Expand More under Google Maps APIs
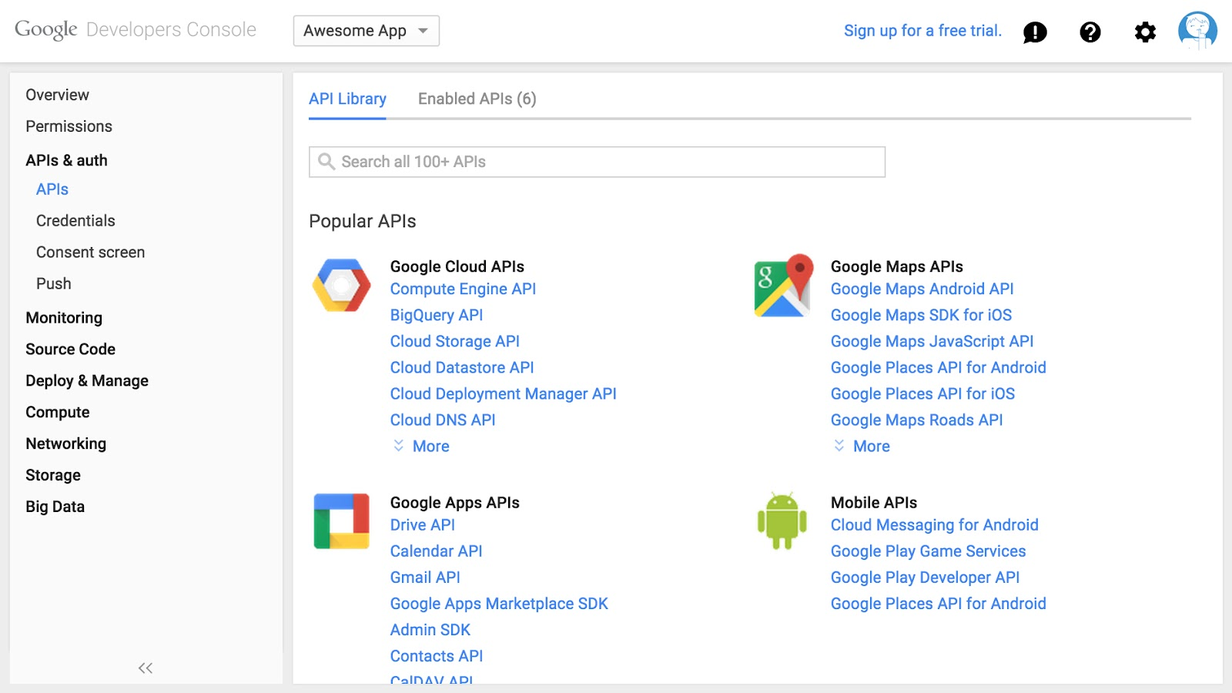This screenshot has height=693, width=1232. (x=862, y=446)
